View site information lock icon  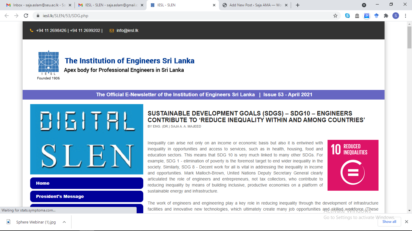[38, 16]
